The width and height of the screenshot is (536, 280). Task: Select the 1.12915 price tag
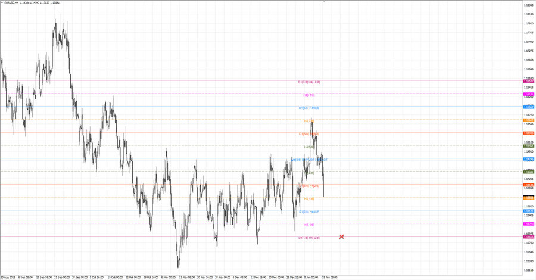(x=528, y=237)
